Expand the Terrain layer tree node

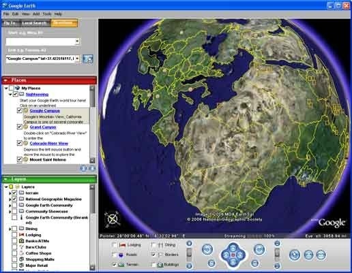pyautogui.click(x=10, y=193)
